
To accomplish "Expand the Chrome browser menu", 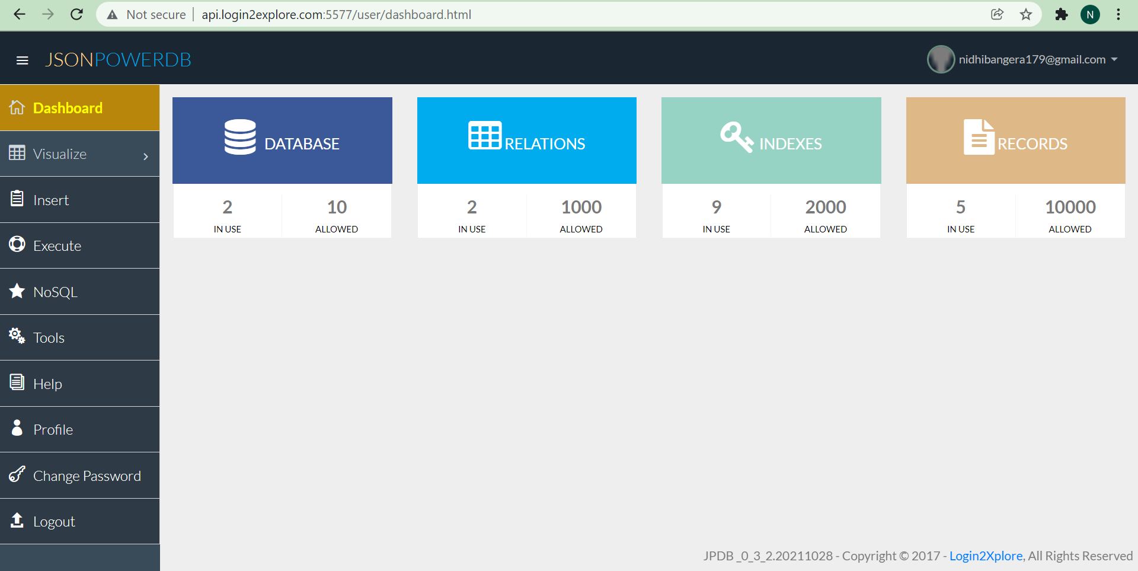I will tap(1119, 14).
